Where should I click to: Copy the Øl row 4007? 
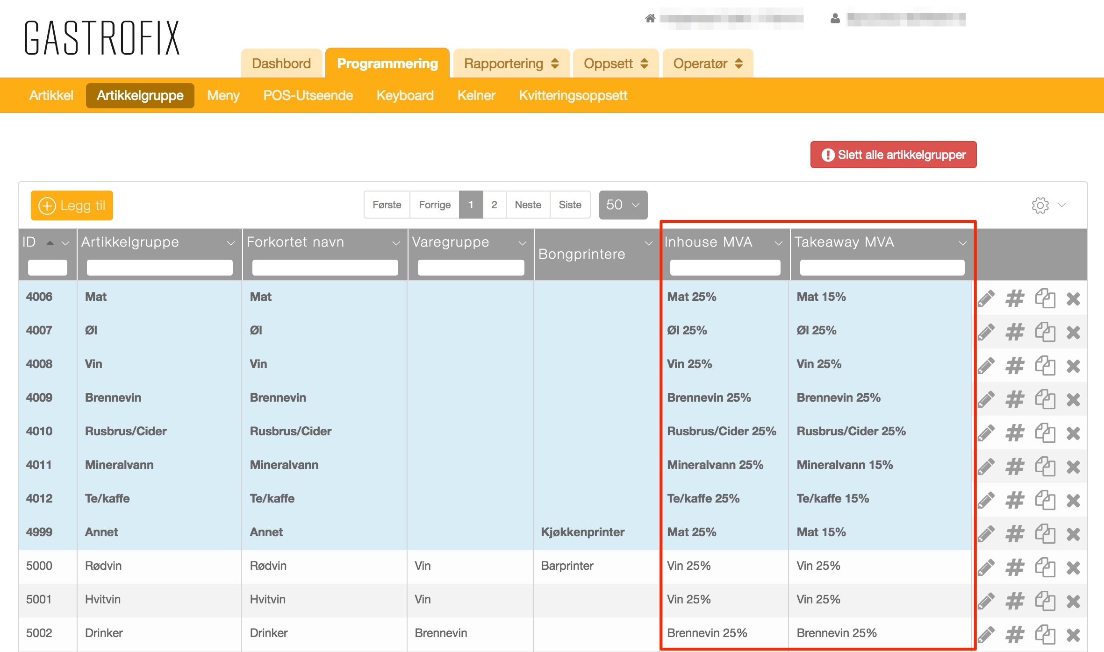(x=1045, y=332)
